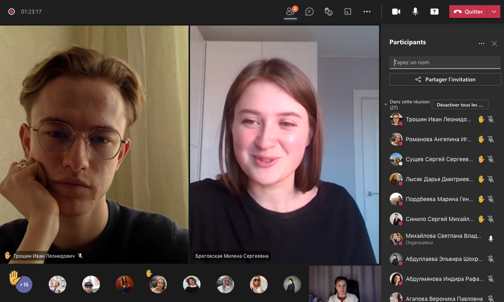Viewport: 504px width, 302px height.
Task: Open the meeting chat icon
Action: tap(309, 12)
